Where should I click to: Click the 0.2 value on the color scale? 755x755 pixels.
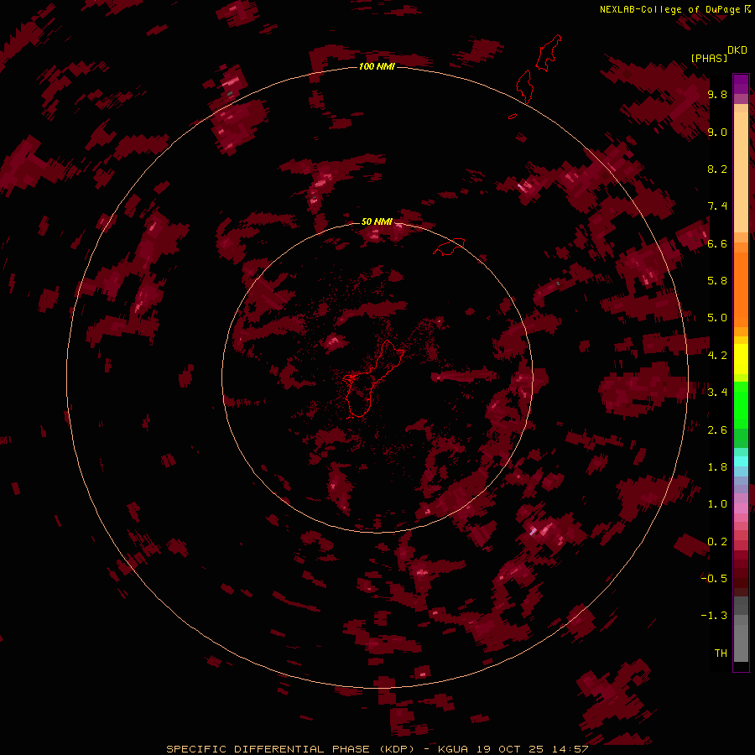point(717,541)
